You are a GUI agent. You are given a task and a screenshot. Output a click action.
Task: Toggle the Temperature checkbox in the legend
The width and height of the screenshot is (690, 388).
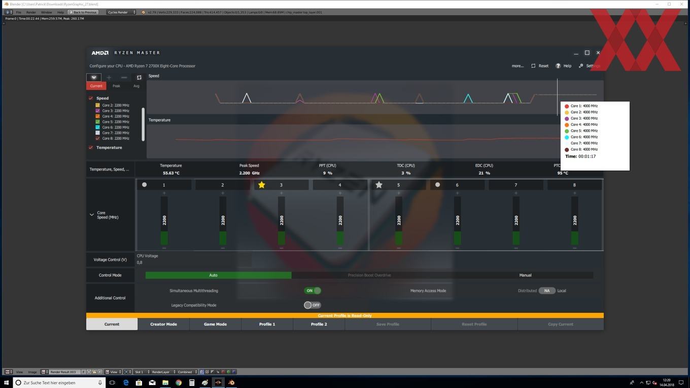91,147
